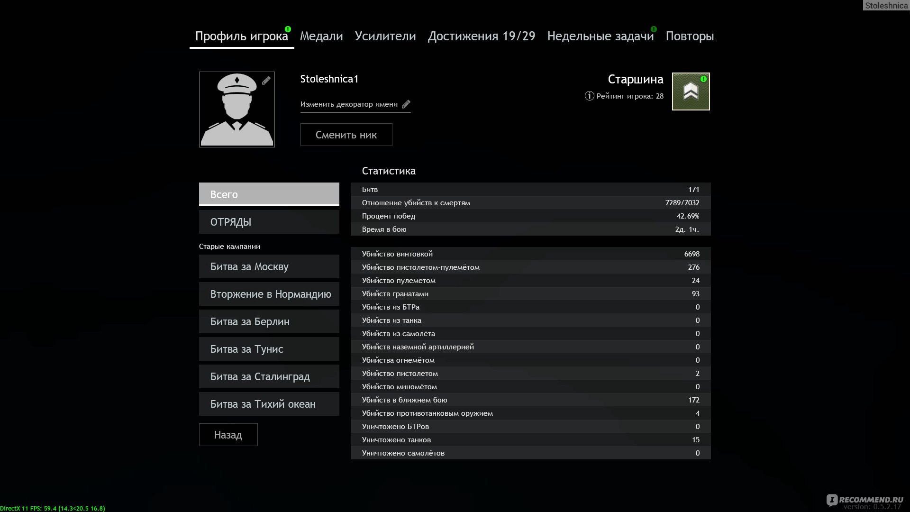
Task: Click the pencil icon on the avatar
Action: coord(266,81)
